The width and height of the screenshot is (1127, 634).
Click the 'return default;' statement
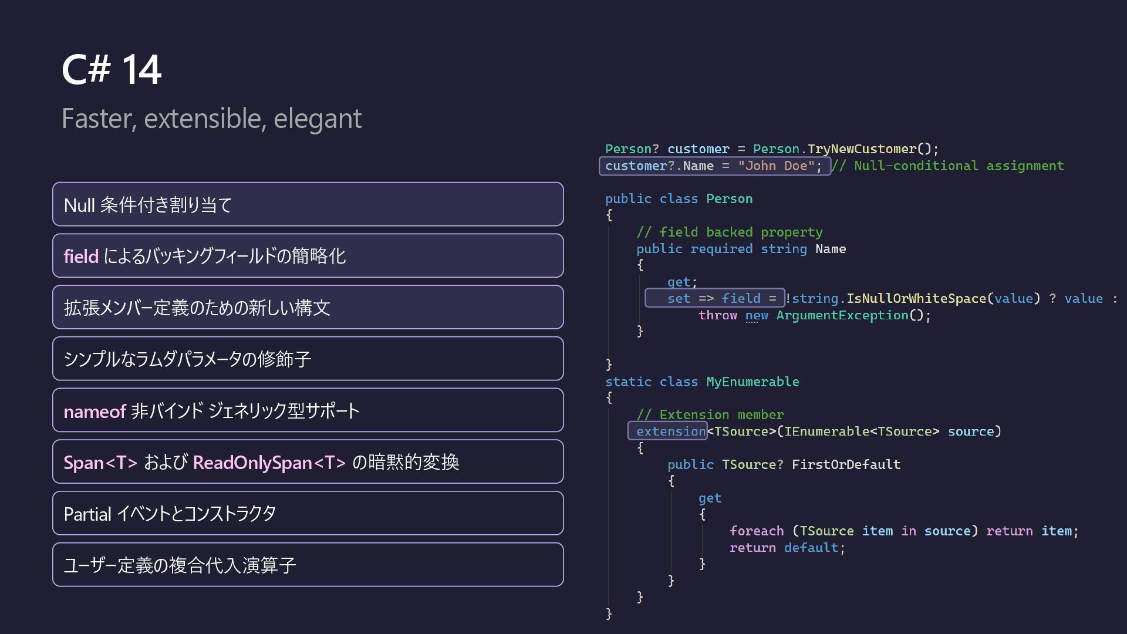point(787,548)
